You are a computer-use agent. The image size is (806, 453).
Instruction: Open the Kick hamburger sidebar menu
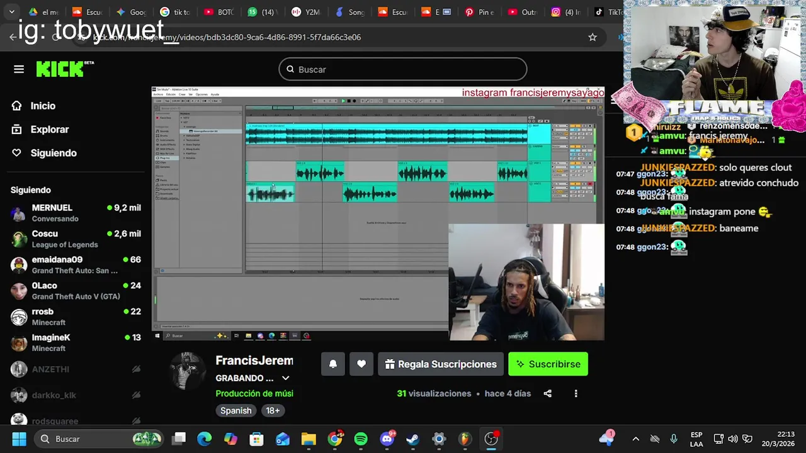pyautogui.click(x=18, y=69)
